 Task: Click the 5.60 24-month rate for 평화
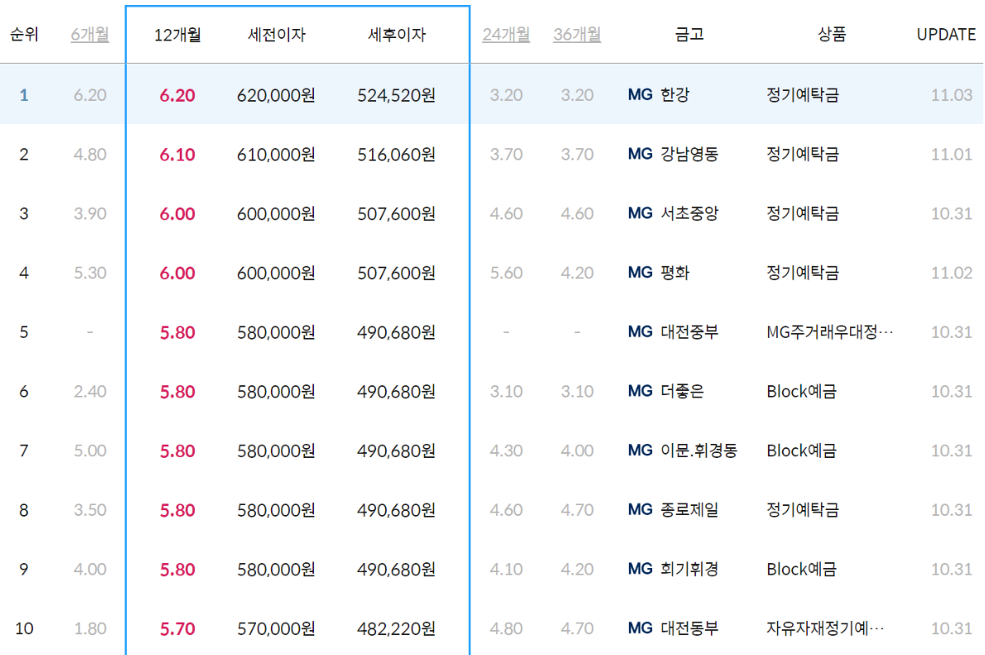[506, 273]
